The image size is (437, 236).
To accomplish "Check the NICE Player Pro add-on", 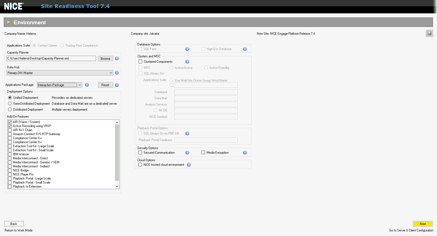I will [10, 174].
